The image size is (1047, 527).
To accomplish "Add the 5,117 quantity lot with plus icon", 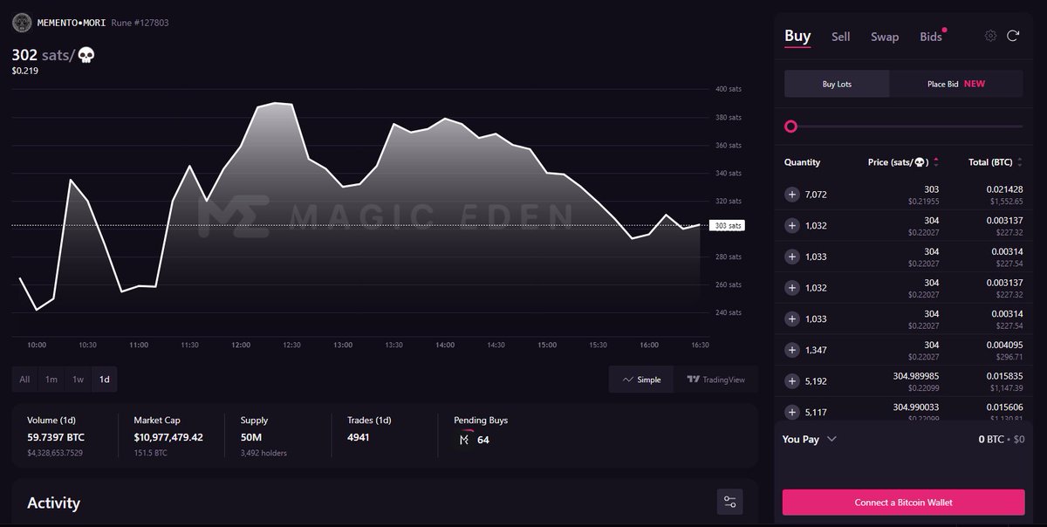I will point(792,412).
